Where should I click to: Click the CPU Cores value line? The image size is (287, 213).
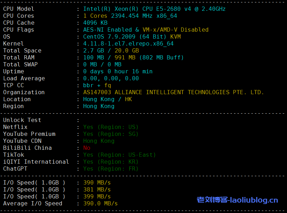point(130,16)
